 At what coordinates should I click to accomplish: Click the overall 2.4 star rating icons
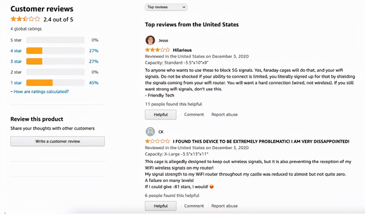point(25,19)
